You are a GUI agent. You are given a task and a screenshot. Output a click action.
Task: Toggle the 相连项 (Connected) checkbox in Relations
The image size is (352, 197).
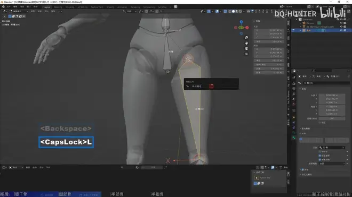click(x=319, y=152)
